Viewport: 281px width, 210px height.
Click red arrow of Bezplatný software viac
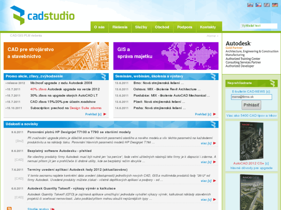(x=215, y=162)
